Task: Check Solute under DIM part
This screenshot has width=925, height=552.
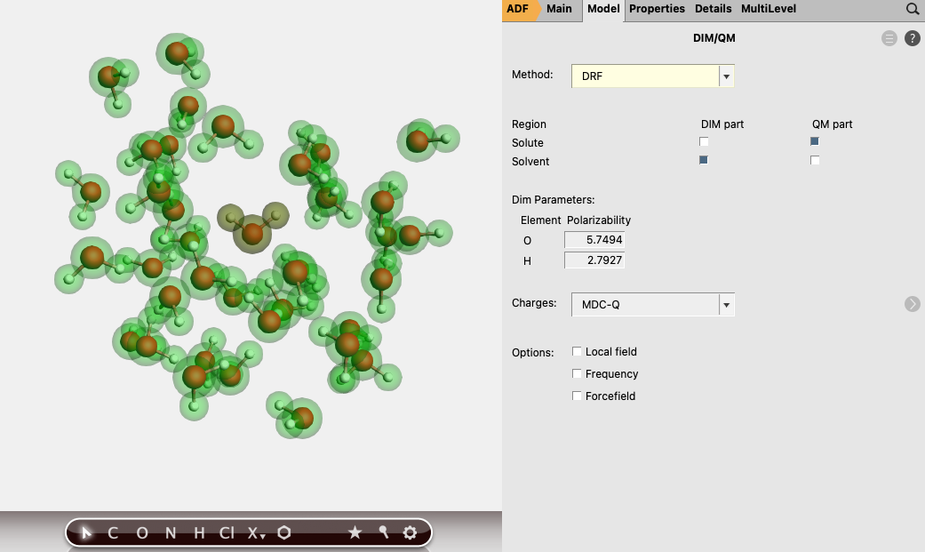Action: (704, 141)
